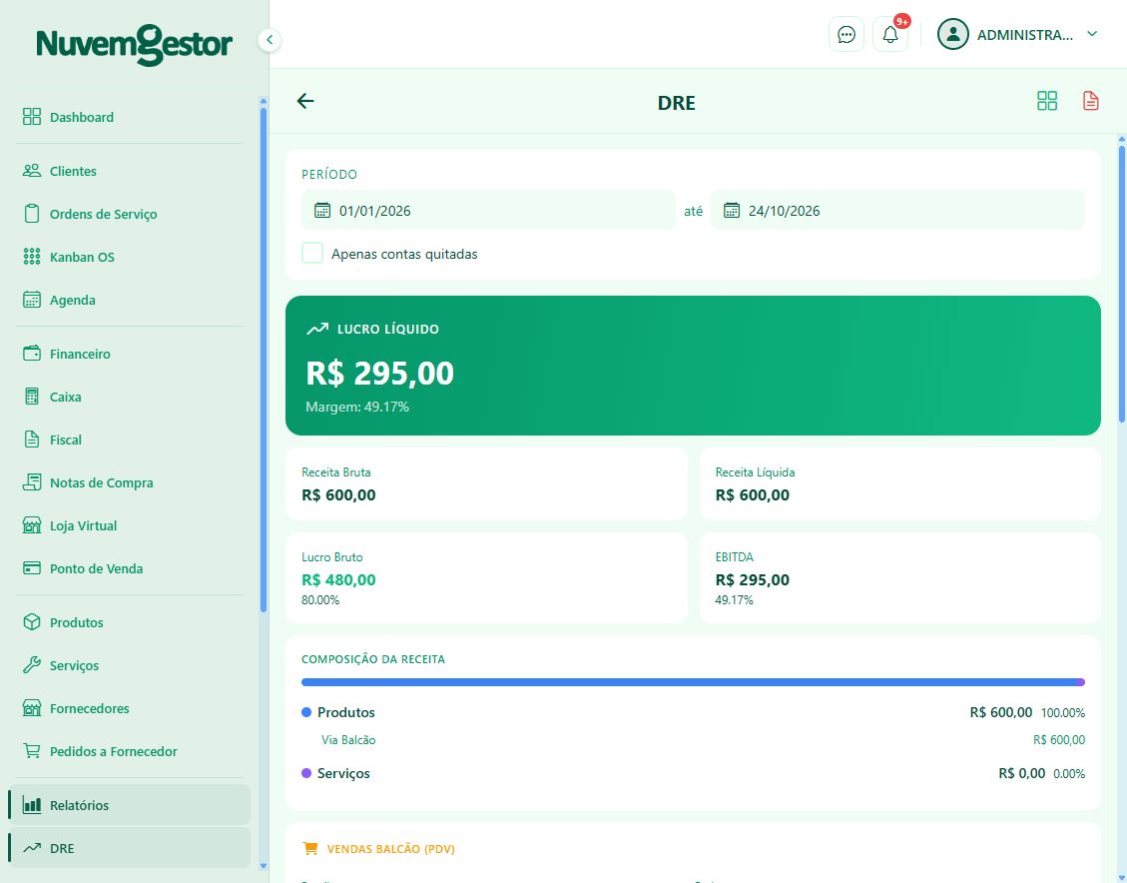Click the end date field 24/10/2026
Image resolution: width=1127 pixels, height=883 pixels.
(897, 210)
